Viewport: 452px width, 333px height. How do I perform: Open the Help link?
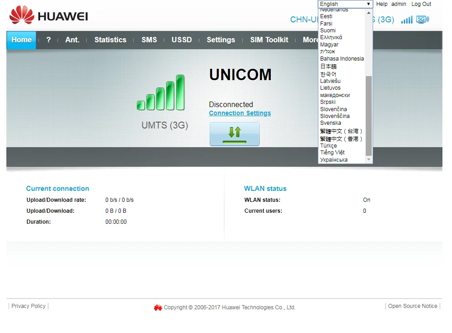pyautogui.click(x=382, y=4)
